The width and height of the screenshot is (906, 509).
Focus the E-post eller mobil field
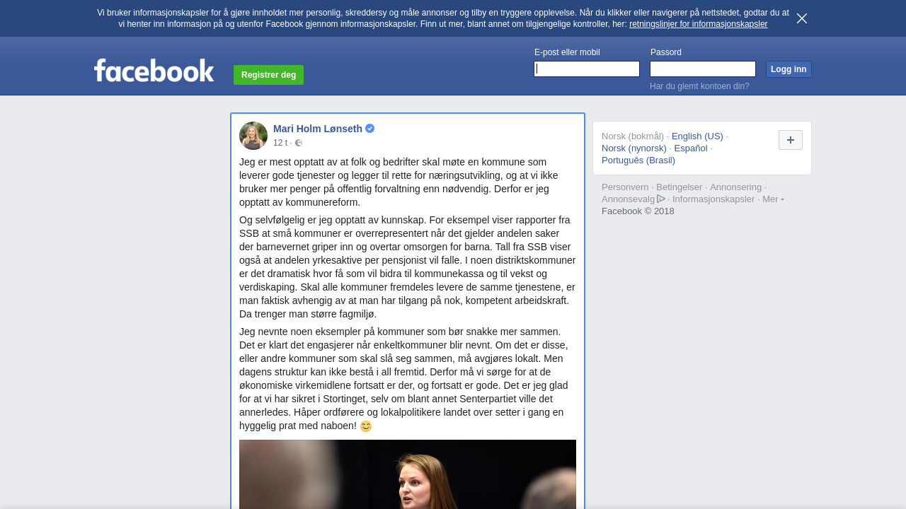click(587, 69)
